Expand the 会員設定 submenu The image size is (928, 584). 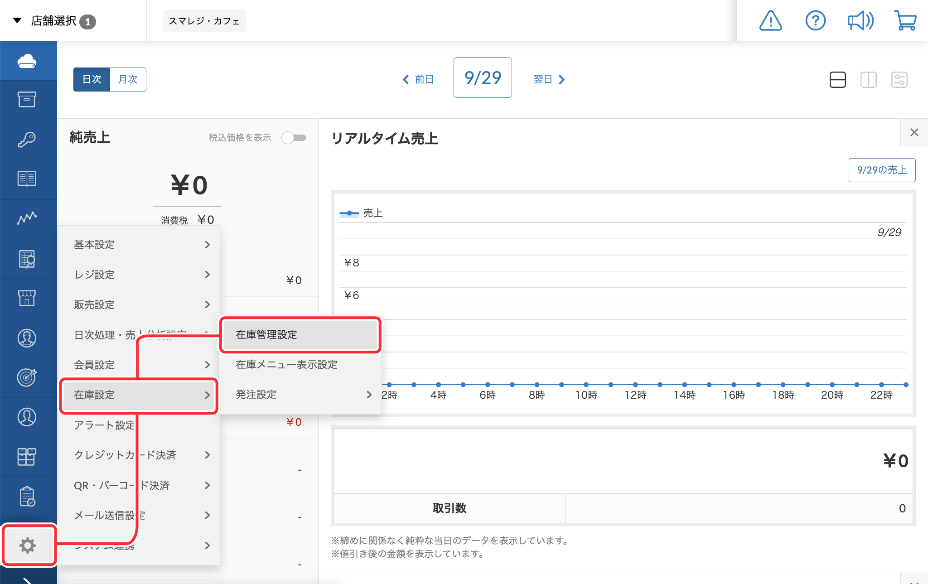139,365
